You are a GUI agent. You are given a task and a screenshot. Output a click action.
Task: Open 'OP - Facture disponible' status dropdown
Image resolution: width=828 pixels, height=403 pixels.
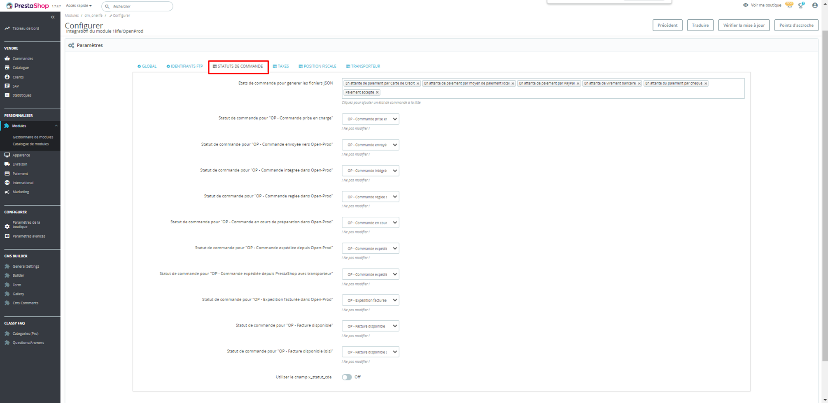[370, 326]
